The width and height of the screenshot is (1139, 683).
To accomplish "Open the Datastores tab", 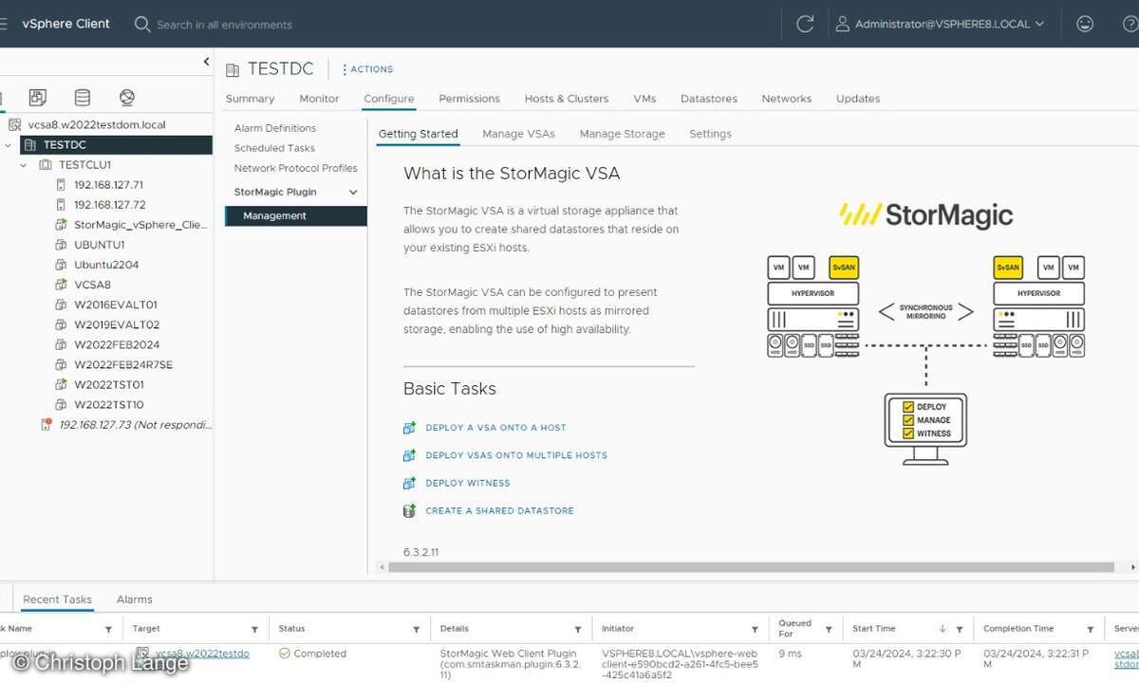I will (709, 99).
